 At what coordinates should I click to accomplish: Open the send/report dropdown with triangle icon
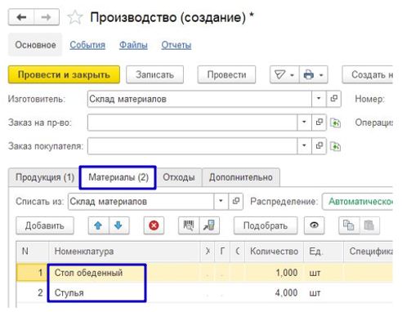click(x=284, y=74)
